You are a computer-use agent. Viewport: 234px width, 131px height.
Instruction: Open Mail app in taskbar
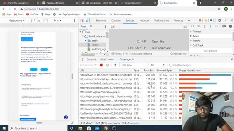tap(97, 128)
